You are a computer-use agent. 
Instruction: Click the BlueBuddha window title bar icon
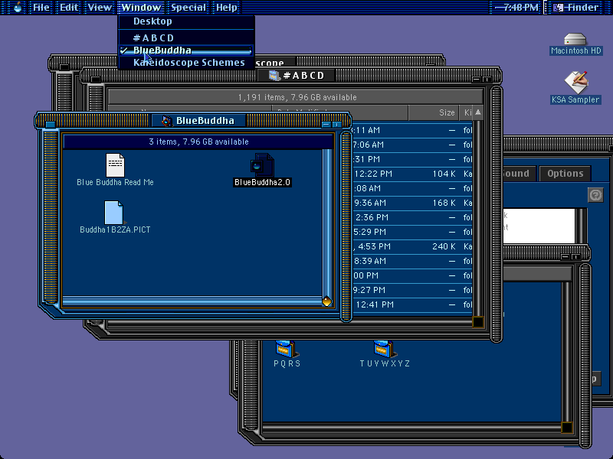pyautogui.click(x=167, y=121)
